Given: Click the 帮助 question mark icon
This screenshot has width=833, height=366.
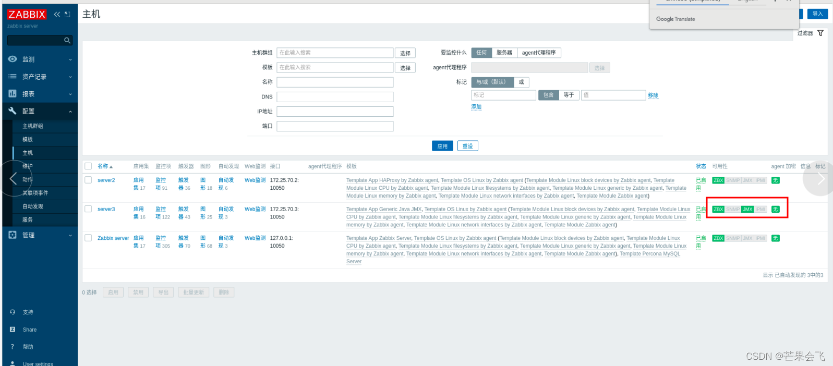Looking at the screenshot, I should coord(13,347).
